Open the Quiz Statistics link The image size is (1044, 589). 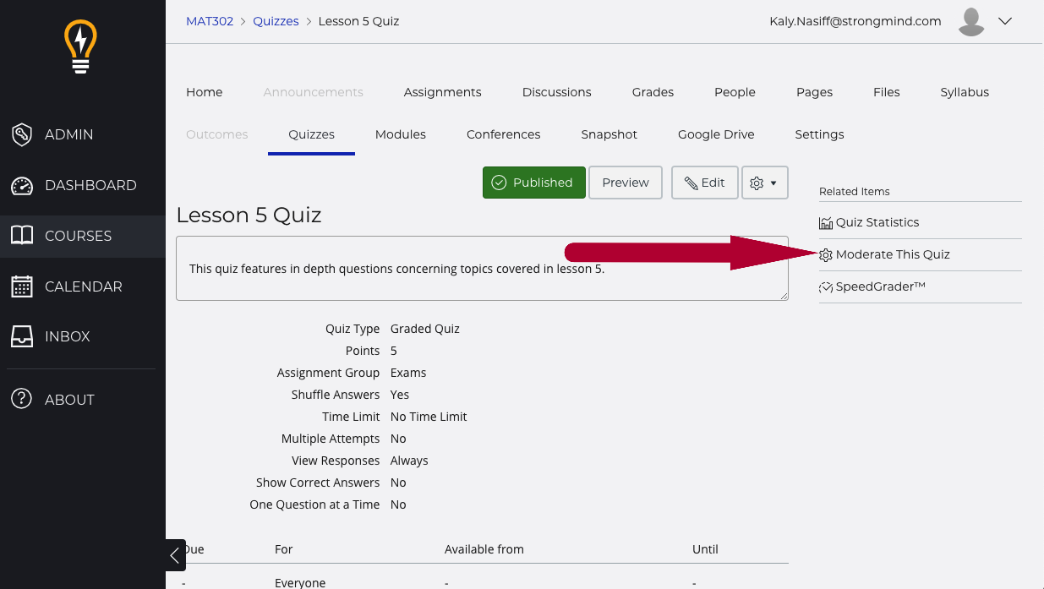(x=877, y=222)
